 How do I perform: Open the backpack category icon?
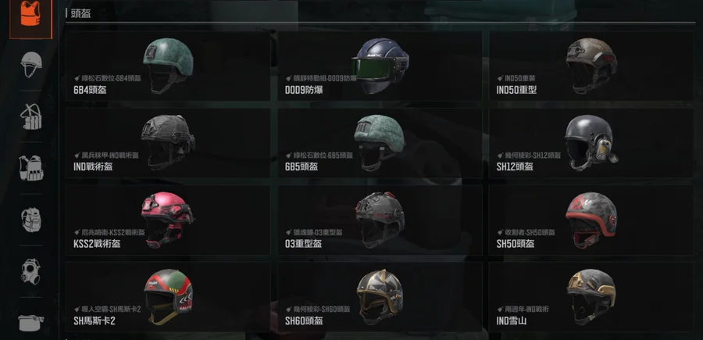pyautogui.click(x=31, y=220)
